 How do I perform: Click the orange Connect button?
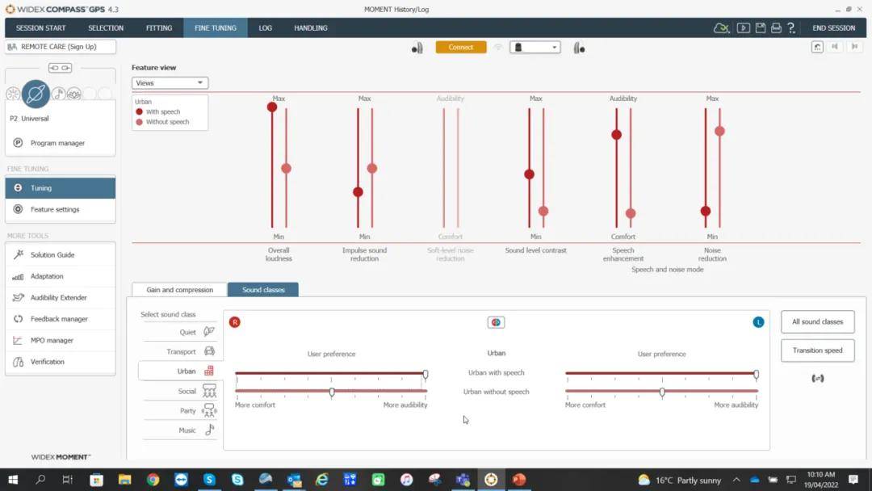click(x=460, y=48)
